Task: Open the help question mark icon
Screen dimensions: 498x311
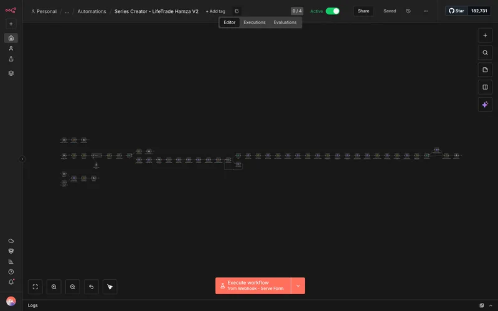Action: tap(11, 272)
